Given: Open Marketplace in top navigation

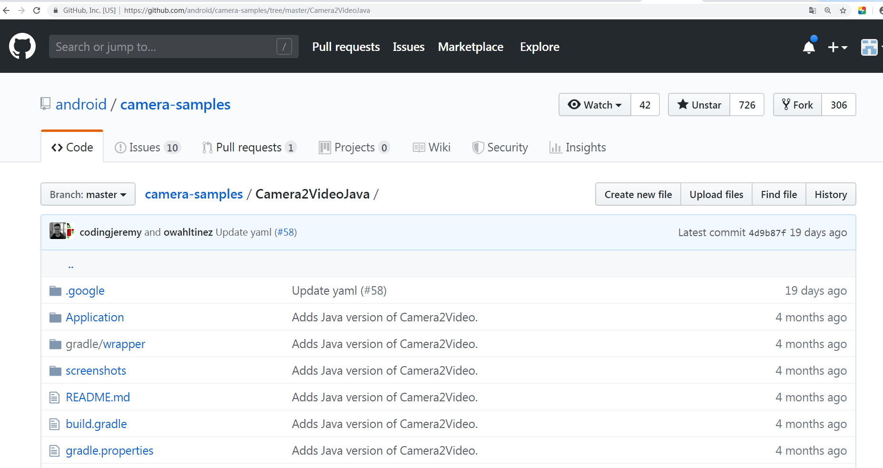Looking at the screenshot, I should [x=471, y=47].
